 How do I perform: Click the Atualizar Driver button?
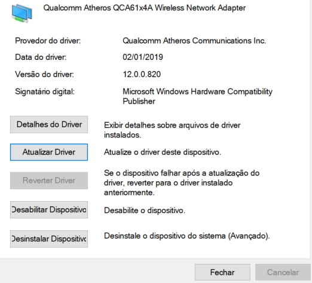tap(49, 152)
